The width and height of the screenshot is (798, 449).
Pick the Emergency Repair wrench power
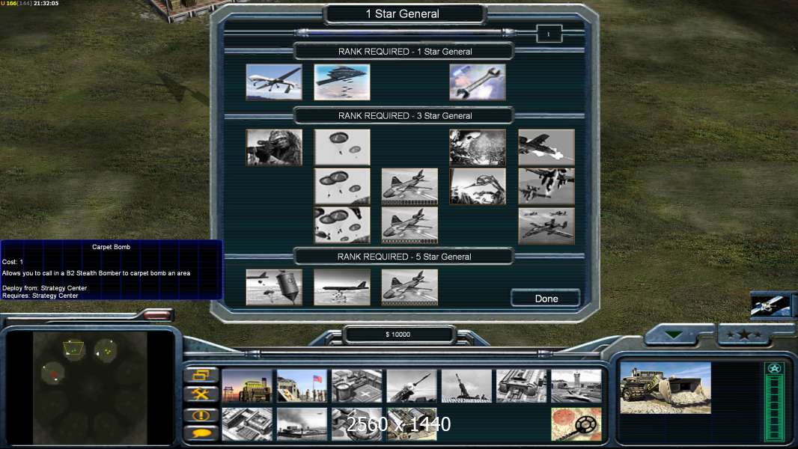[478, 82]
